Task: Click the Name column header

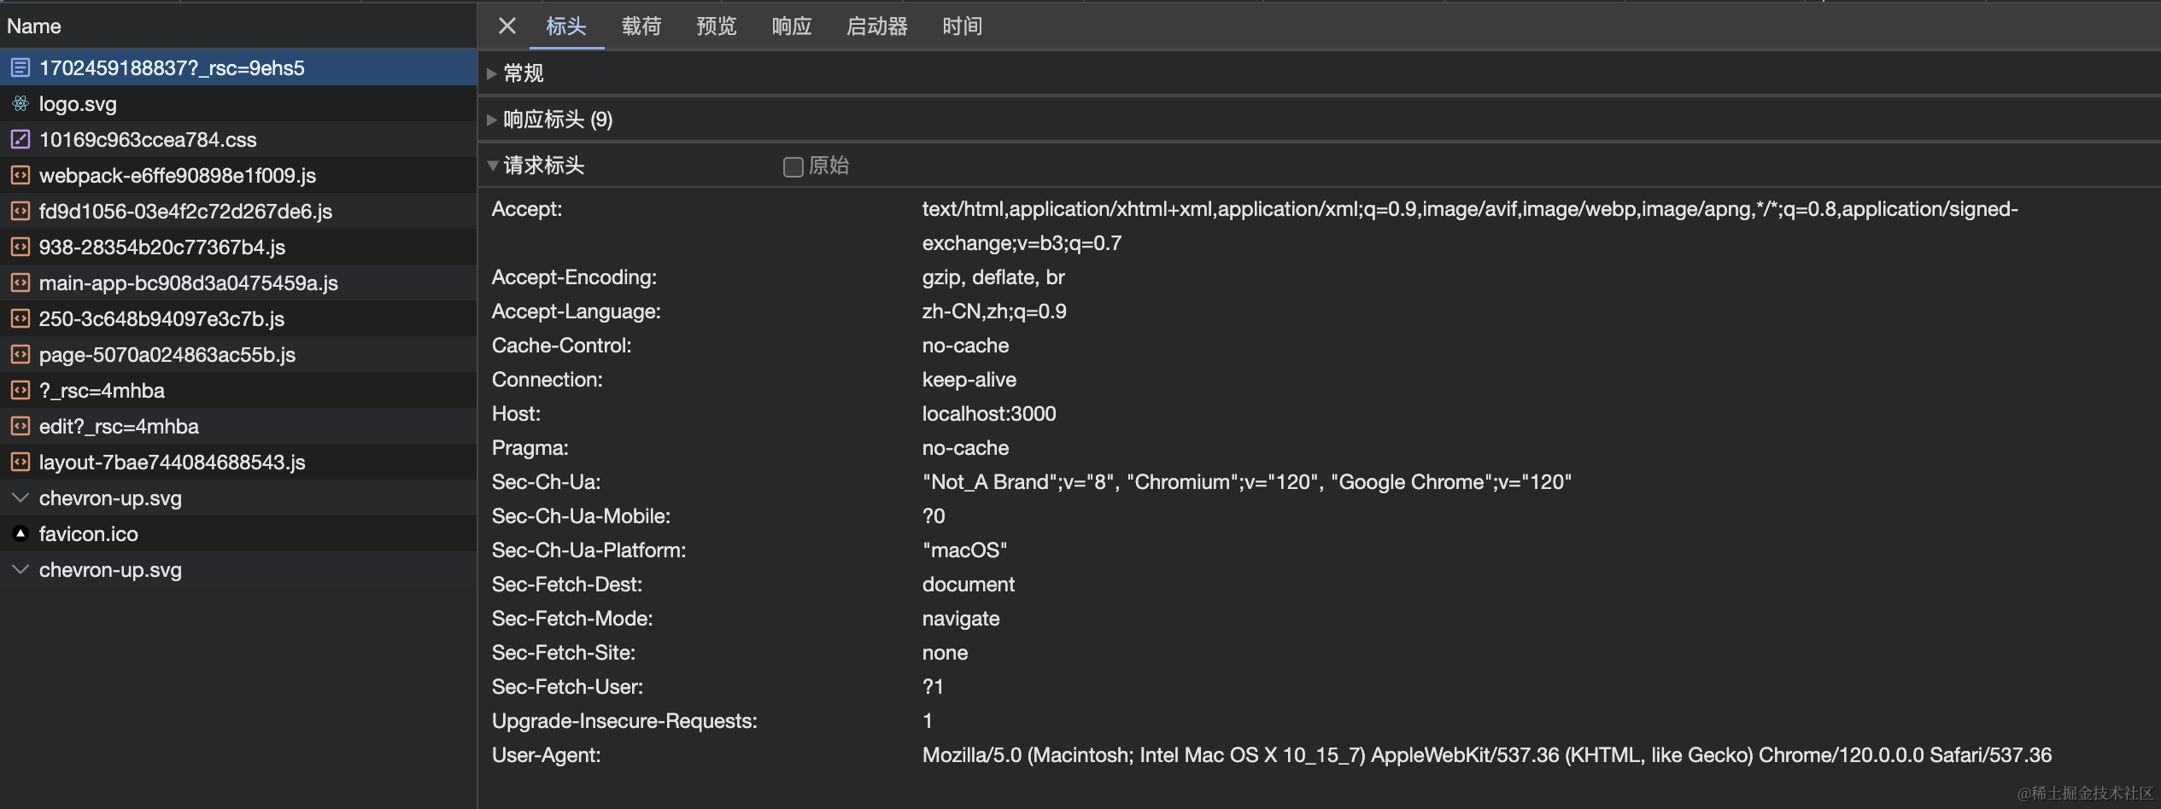Action: [x=34, y=26]
